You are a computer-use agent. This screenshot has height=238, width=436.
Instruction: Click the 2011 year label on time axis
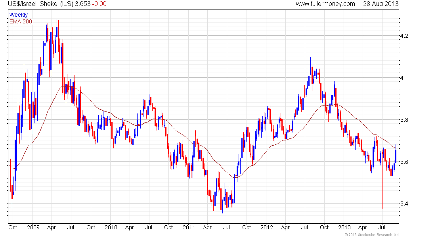(189, 227)
